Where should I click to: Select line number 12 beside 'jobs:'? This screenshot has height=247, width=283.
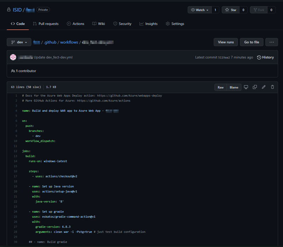coord(15,151)
